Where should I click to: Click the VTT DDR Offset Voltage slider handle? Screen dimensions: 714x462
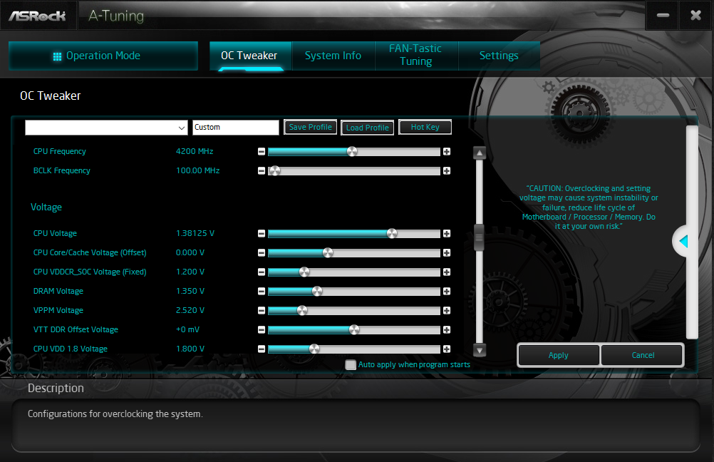[354, 330]
